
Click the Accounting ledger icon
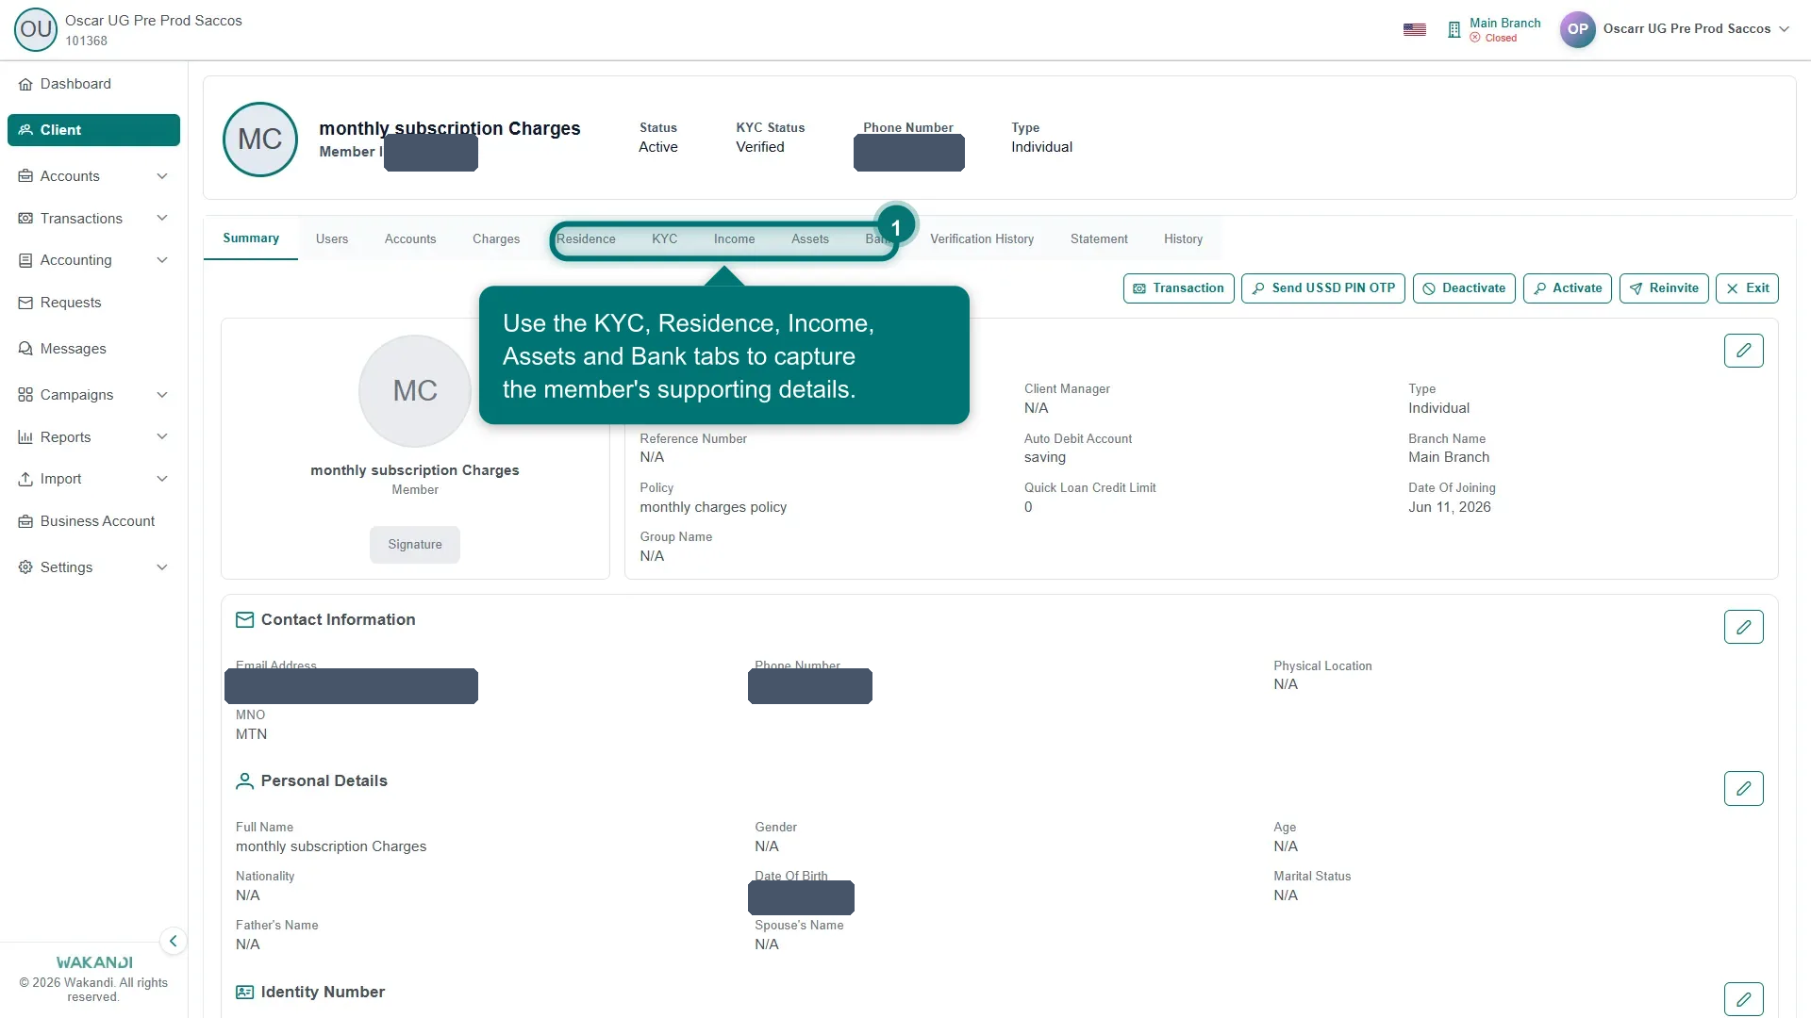point(25,260)
